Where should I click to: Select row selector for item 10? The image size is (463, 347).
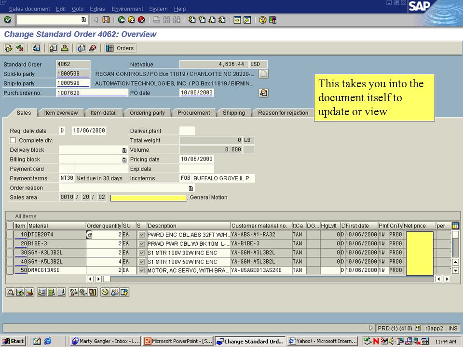coord(10,235)
